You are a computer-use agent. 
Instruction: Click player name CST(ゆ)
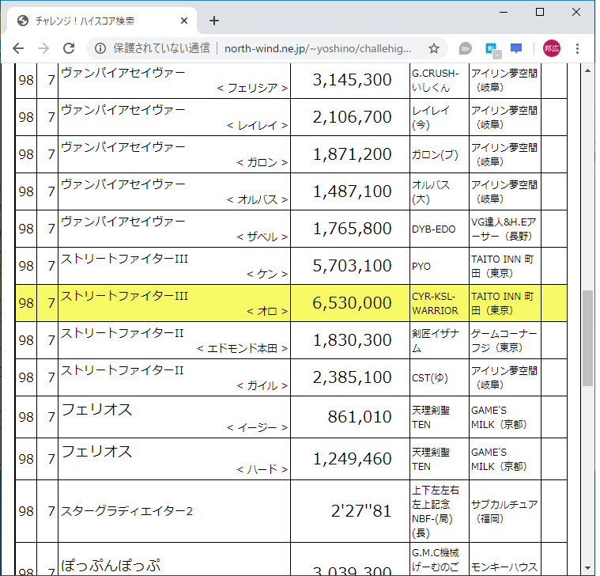pos(430,377)
